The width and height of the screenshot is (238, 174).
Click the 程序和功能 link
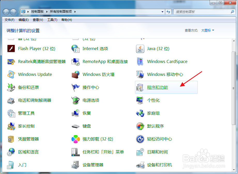click(157, 88)
